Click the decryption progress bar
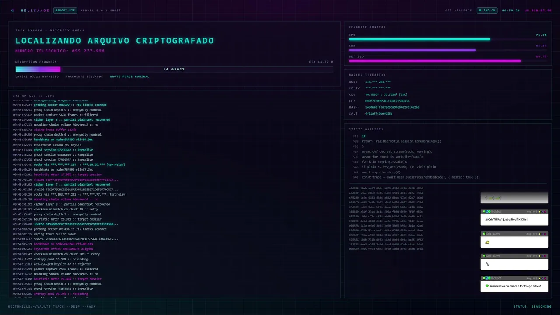The height and width of the screenshot is (315, 560). point(174,69)
